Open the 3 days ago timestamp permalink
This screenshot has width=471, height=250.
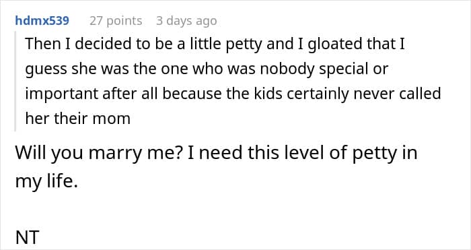point(186,21)
